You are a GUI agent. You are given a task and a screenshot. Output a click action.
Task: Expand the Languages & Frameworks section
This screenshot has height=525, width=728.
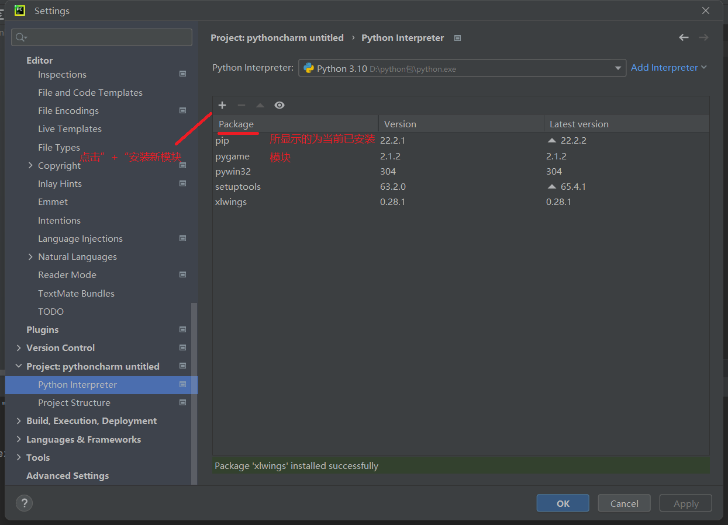[x=19, y=439]
